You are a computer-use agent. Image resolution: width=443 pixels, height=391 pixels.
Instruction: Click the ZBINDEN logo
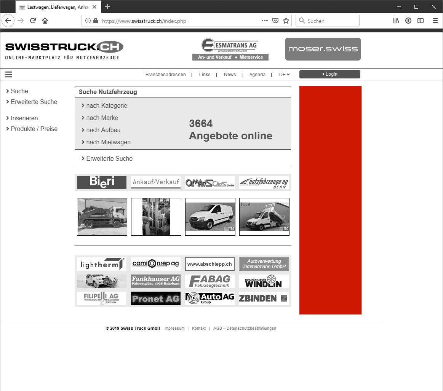[264, 298]
